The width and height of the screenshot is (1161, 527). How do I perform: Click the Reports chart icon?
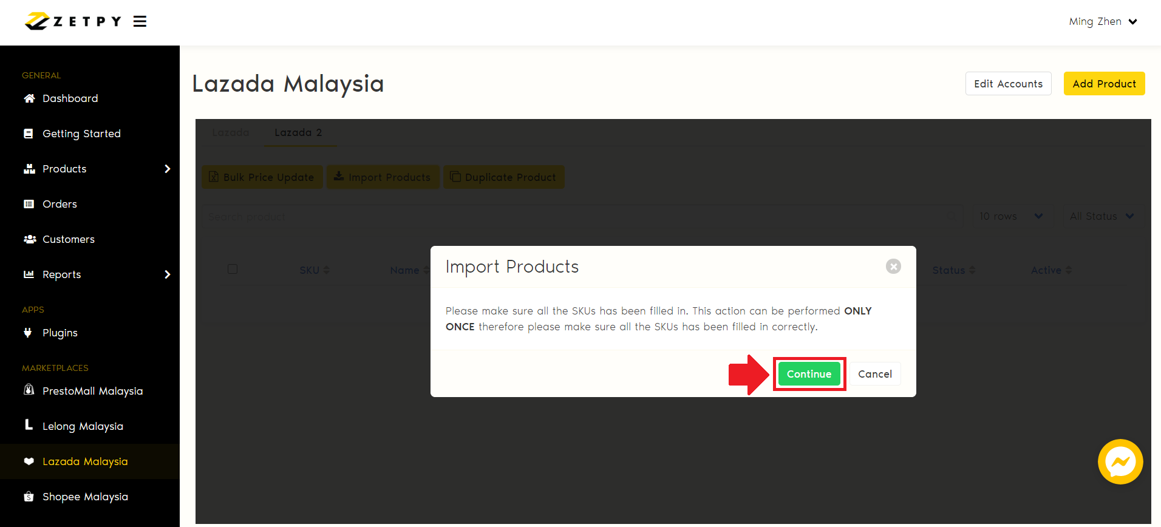(29, 274)
